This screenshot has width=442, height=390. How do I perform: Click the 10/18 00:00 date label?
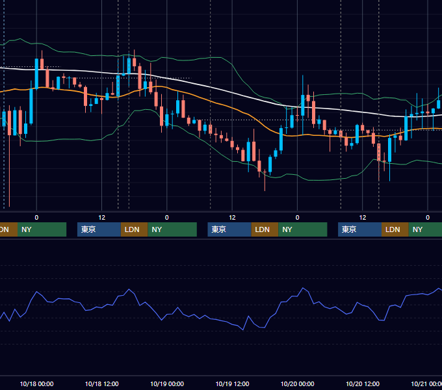36,383
